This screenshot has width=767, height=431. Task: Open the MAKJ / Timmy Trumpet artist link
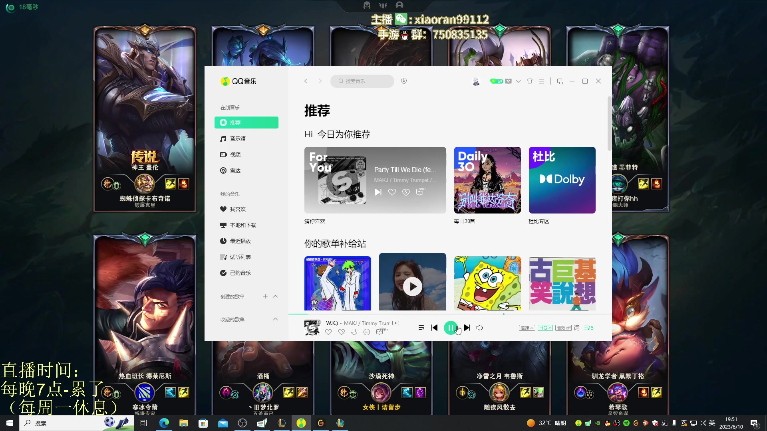tap(405, 180)
